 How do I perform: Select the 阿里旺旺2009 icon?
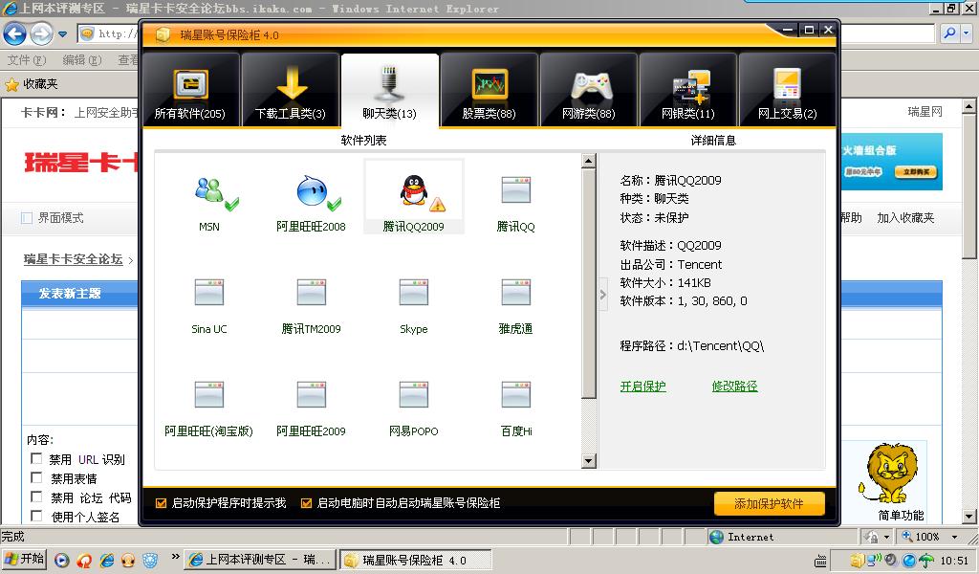click(x=311, y=394)
